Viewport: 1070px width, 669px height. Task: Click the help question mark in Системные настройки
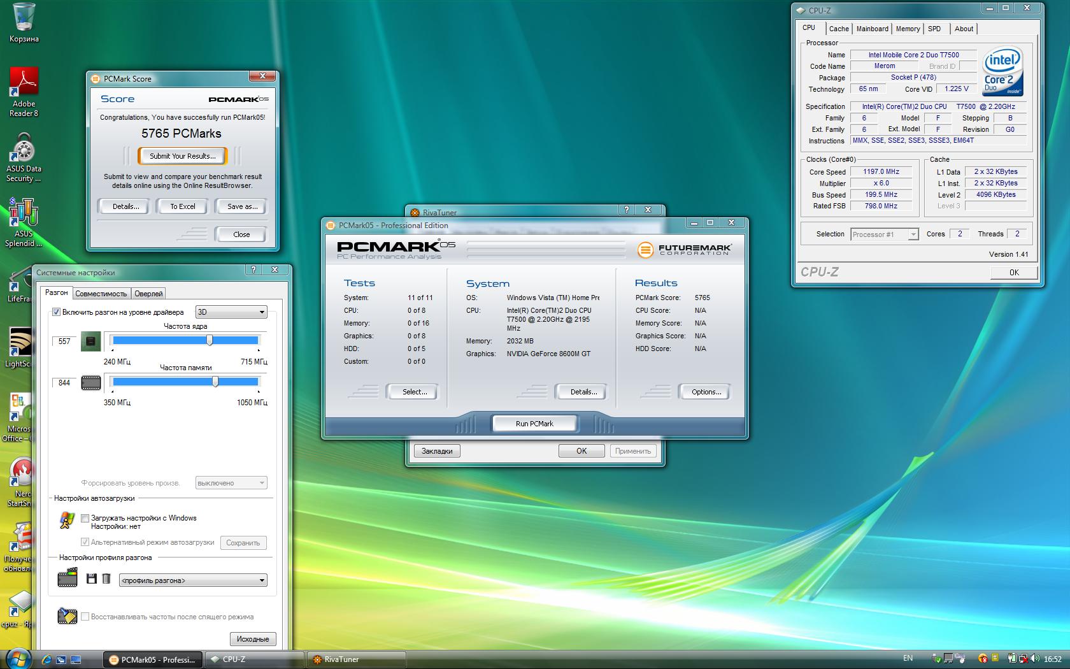coord(253,270)
